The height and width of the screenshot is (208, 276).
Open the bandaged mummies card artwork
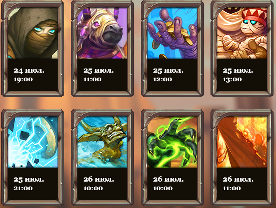point(242,33)
